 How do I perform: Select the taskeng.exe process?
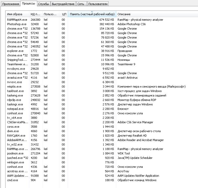pyautogui.click(x=102, y=95)
